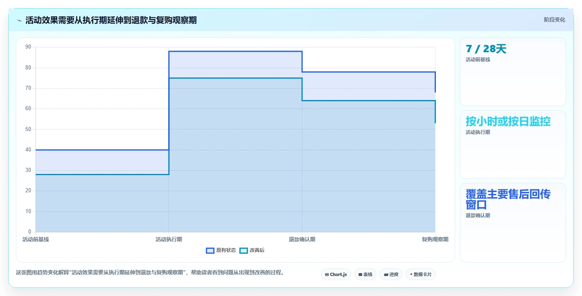Click the 表格 tag button
The width and height of the screenshot is (582, 296).
365,274
